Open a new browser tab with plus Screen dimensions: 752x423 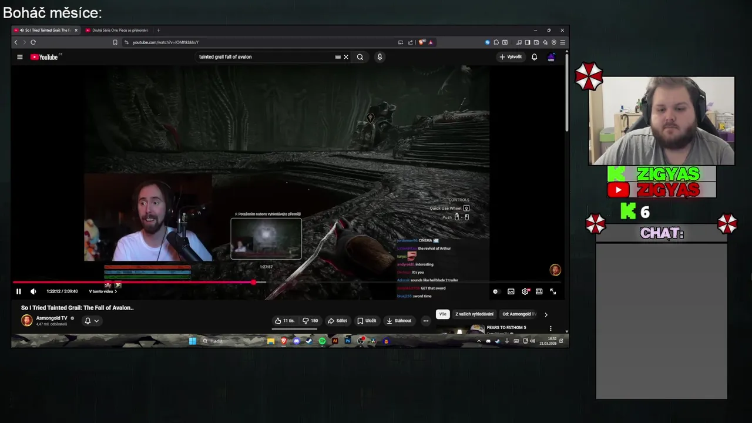coord(158,30)
